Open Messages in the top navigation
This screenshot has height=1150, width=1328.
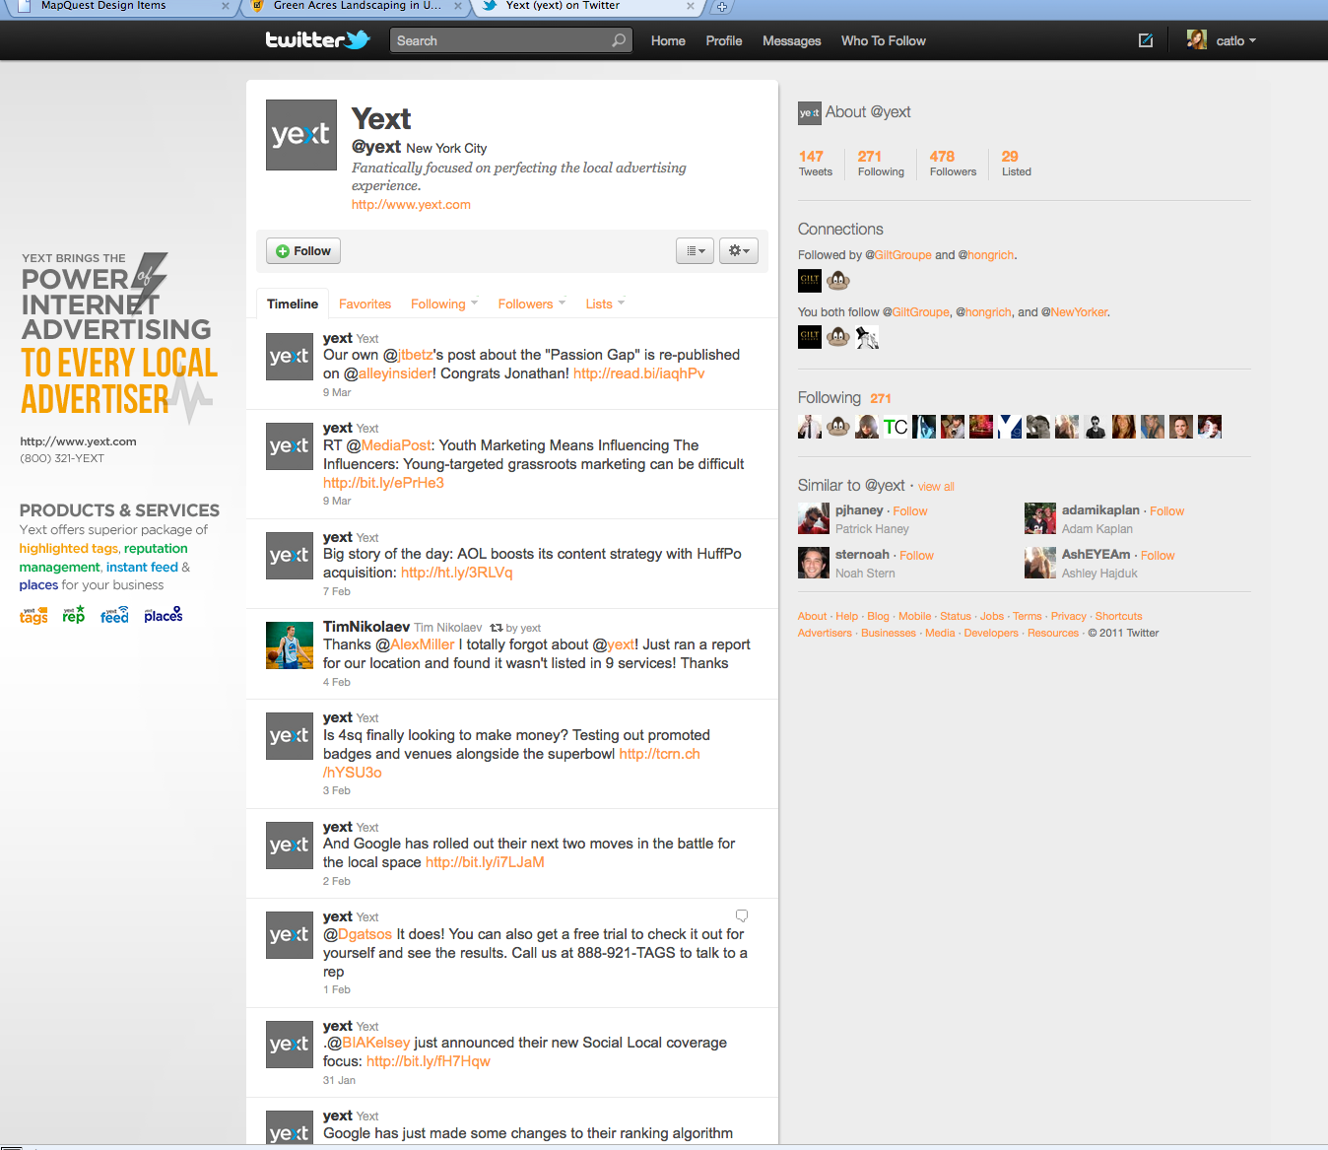tap(792, 40)
